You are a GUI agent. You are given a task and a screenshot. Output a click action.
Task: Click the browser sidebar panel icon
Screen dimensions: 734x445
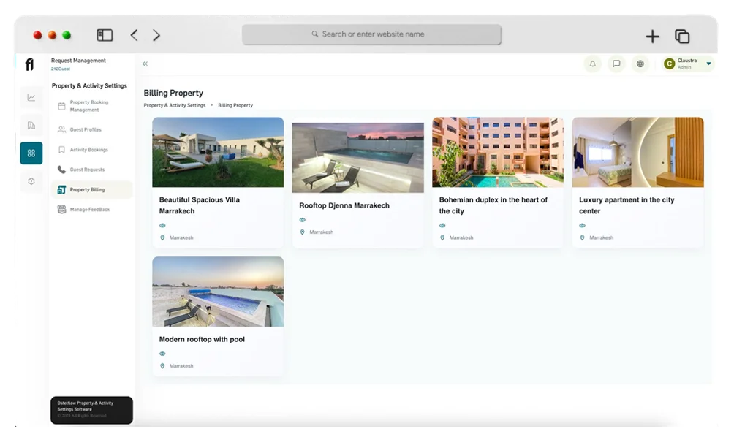(105, 35)
